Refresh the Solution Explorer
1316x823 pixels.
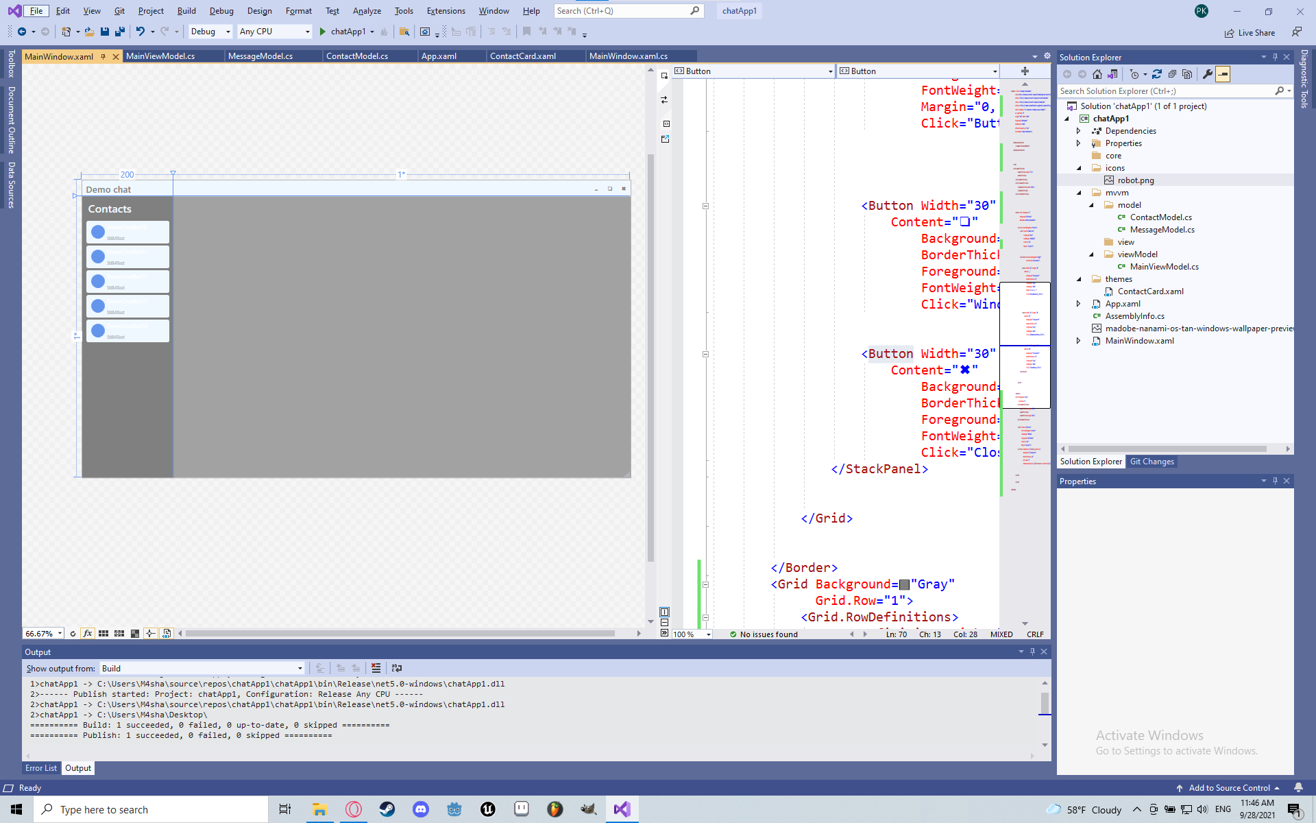[x=1157, y=74]
